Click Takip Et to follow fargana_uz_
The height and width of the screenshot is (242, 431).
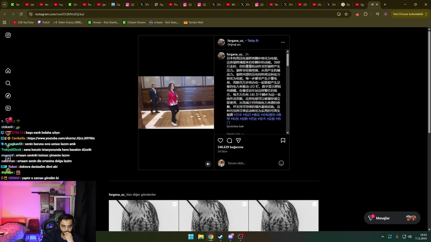pyautogui.click(x=253, y=41)
